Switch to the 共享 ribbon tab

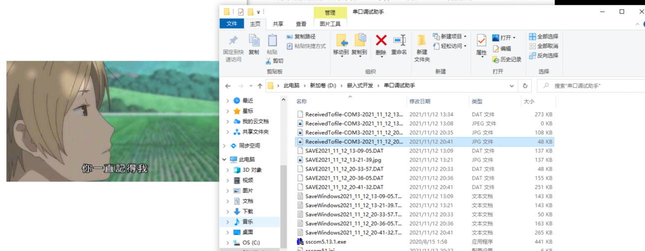[278, 23]
